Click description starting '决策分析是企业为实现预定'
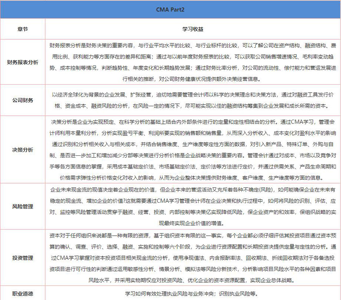Screen dimensions: 341x300 tap(193, 150)
